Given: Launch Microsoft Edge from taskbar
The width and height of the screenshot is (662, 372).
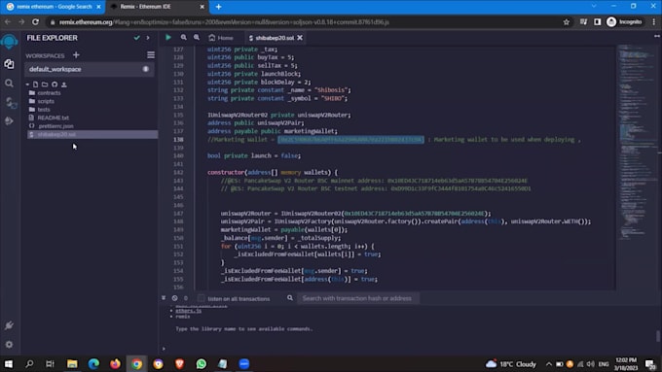Looking at the screenshot, I should point(93,363).
